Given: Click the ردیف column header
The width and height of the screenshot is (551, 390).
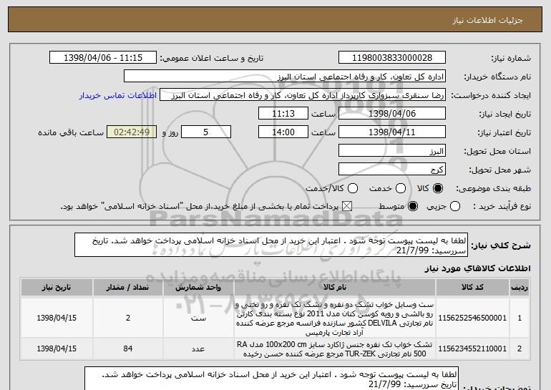Looking at the screenshot, I should [x=520, y=288].
